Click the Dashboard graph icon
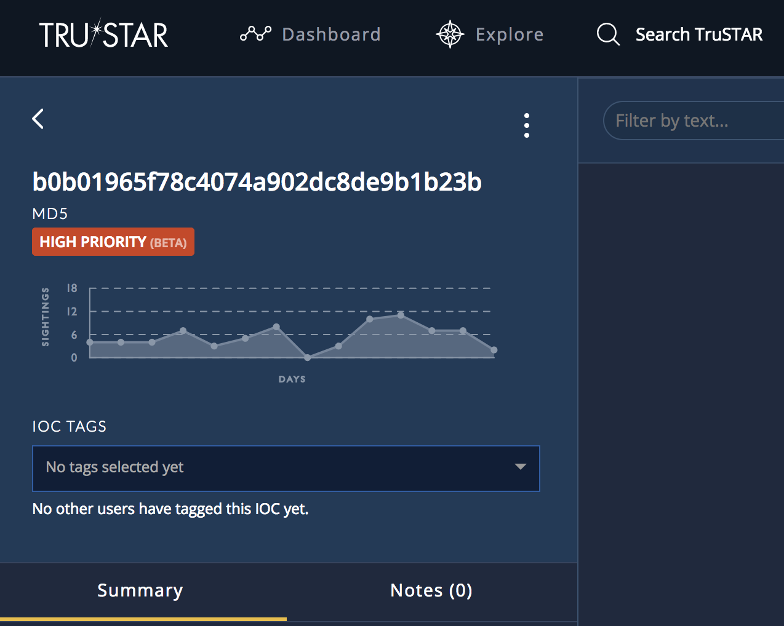784x626 pixels. pos(255,34)
